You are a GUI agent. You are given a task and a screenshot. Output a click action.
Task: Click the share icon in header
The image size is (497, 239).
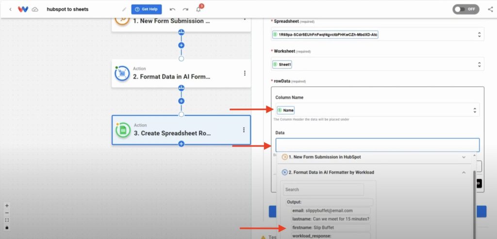coord(490,9)
